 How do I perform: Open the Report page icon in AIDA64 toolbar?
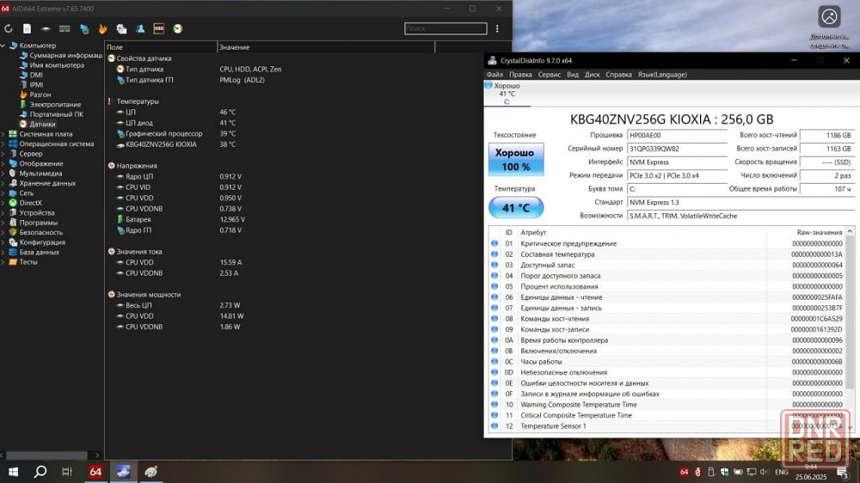pos(27,28)
